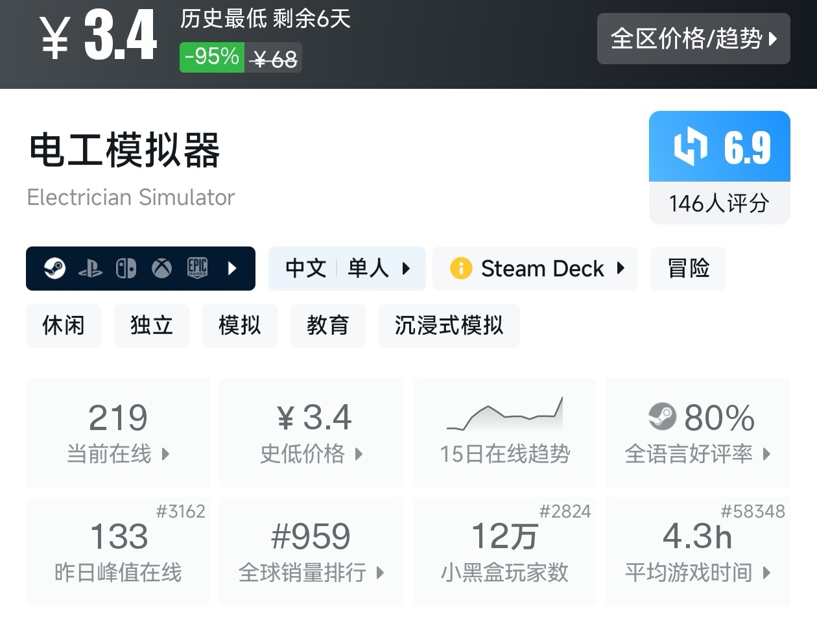Screen dimensions: 817x624
Task: Click the yellow Steam Deck info icon
Action: 461,269
